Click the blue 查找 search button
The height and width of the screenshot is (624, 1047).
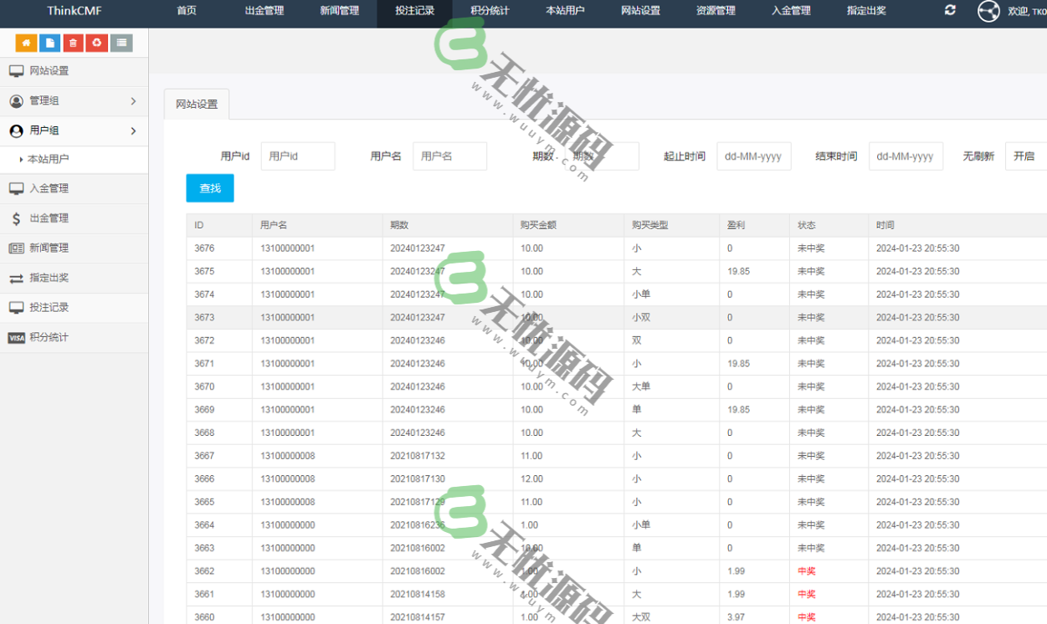[209, 188]
